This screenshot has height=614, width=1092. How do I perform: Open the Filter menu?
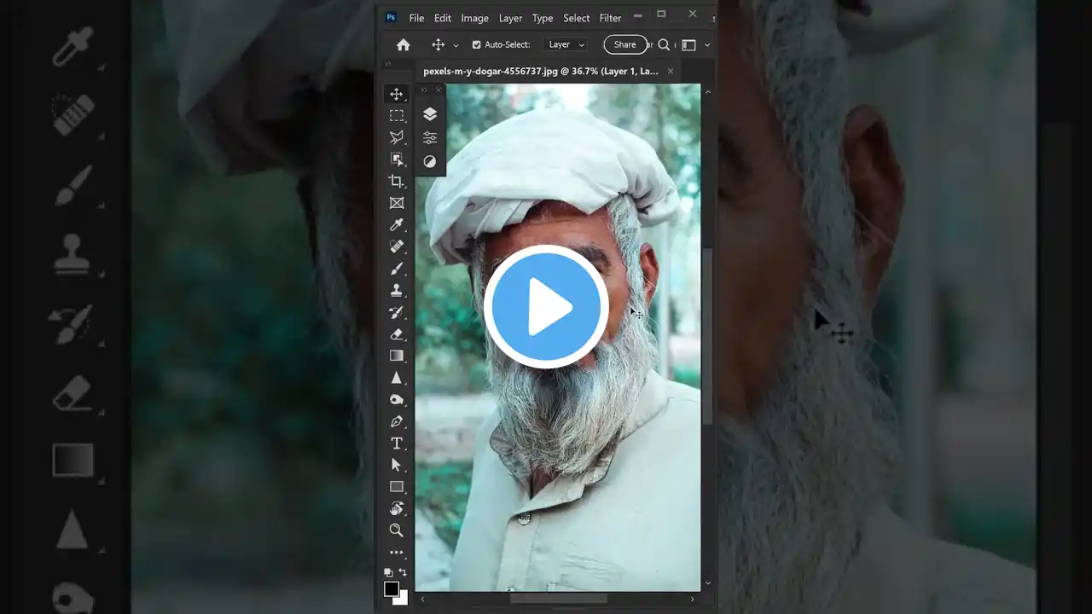point(610,18)
